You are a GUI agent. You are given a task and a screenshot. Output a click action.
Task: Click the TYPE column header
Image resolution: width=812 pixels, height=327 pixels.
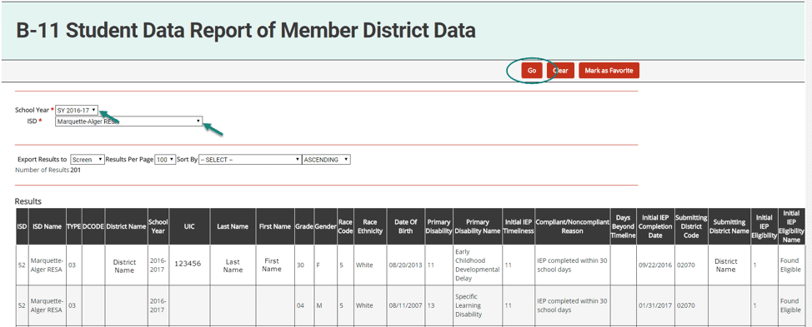pyautogui.click(x=74, y=226)
